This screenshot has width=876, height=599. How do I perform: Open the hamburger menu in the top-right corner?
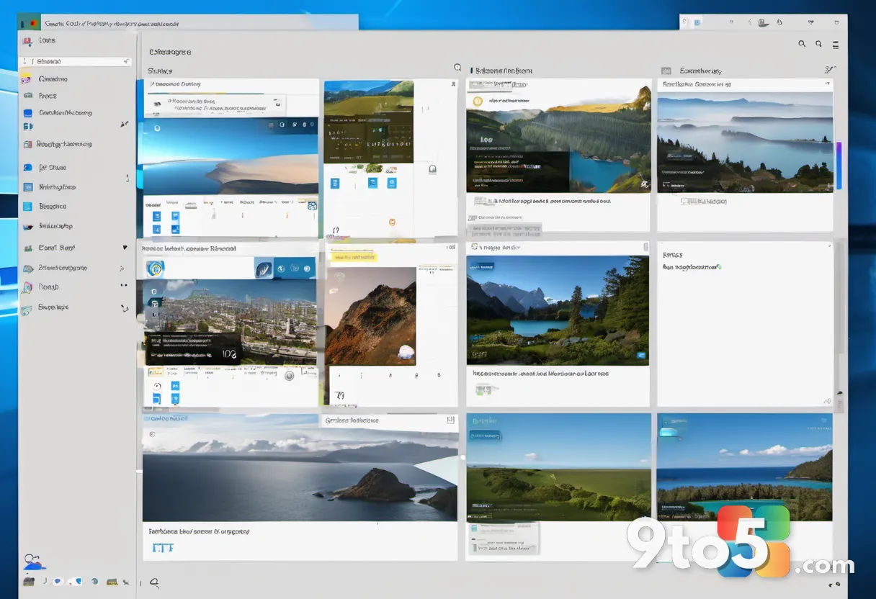[x=836, y=45]
